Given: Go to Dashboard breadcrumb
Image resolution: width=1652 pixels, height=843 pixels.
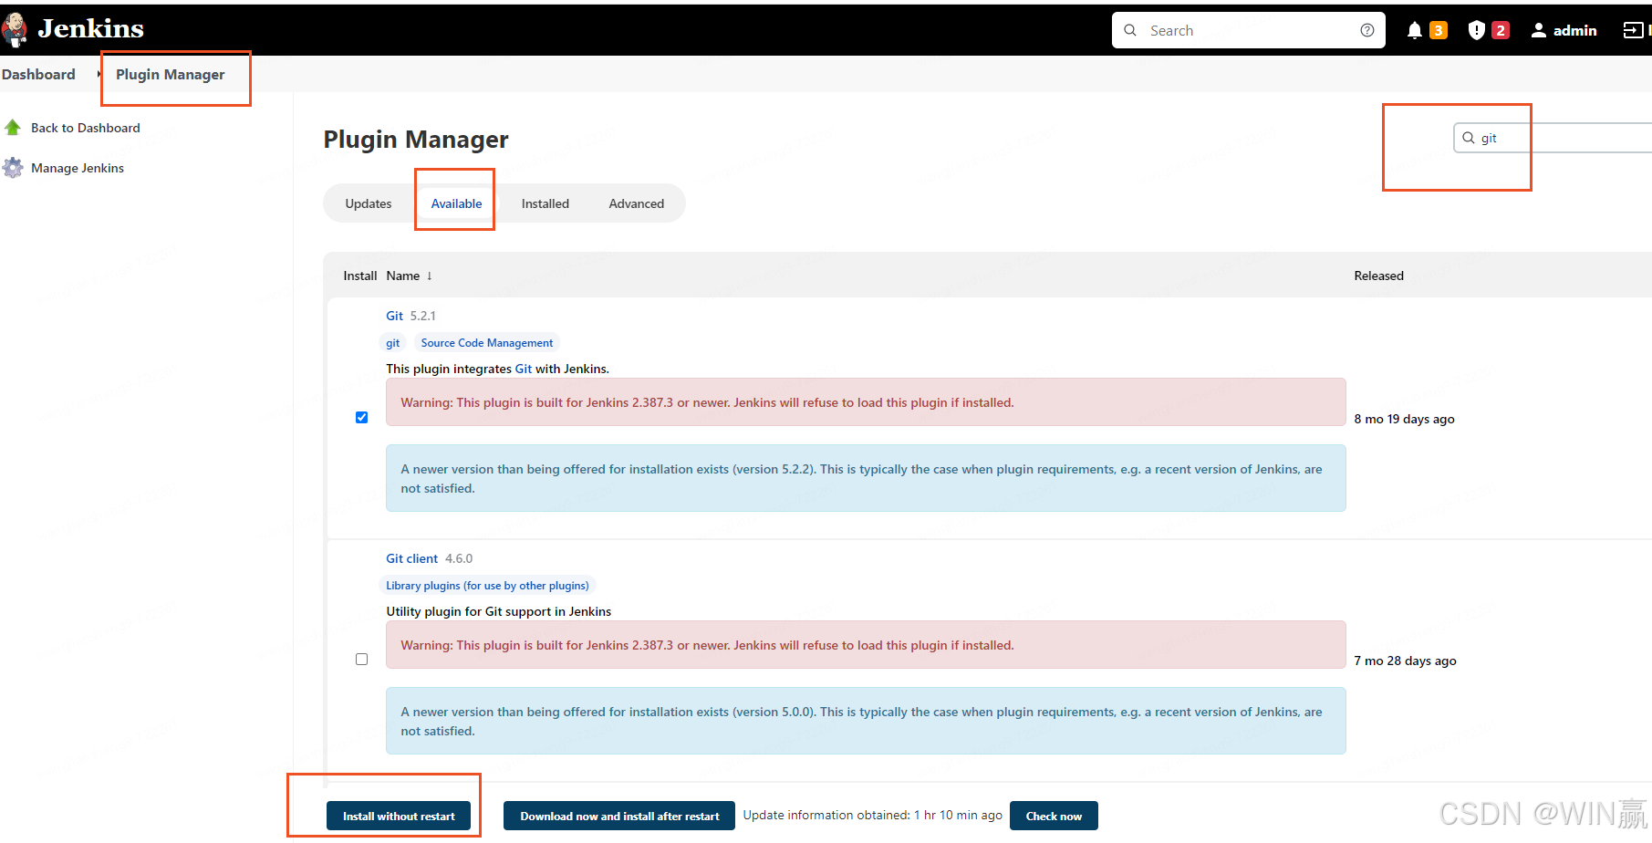Looking at the screenshot, I should pos(38,74).
